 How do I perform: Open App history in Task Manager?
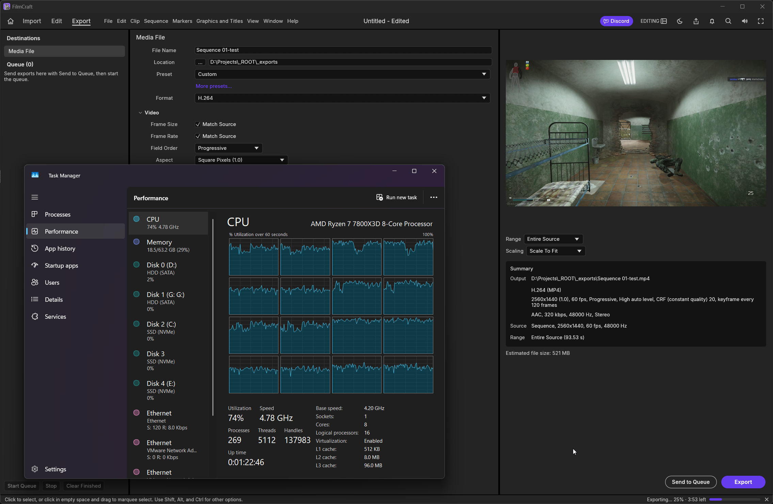click(x=76, y=248)
